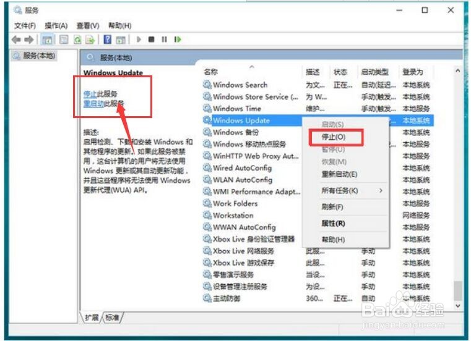Toggle the show/hide console tree icon

pos(47,40)
